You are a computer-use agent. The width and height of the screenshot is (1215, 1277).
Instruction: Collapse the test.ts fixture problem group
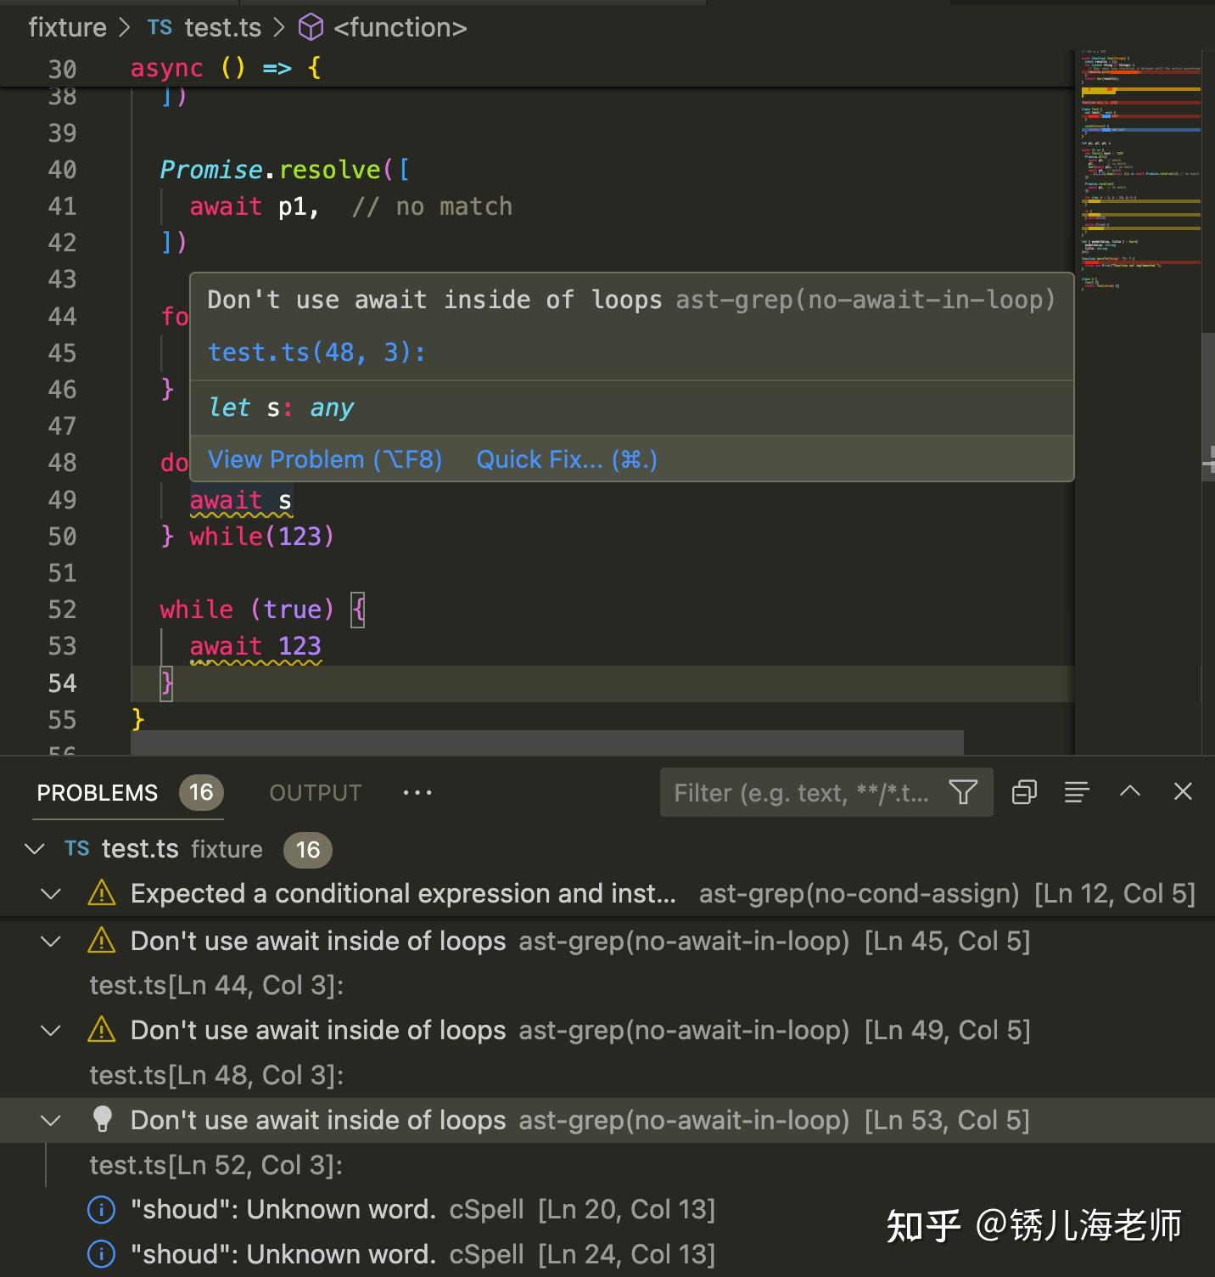point(35,849)
